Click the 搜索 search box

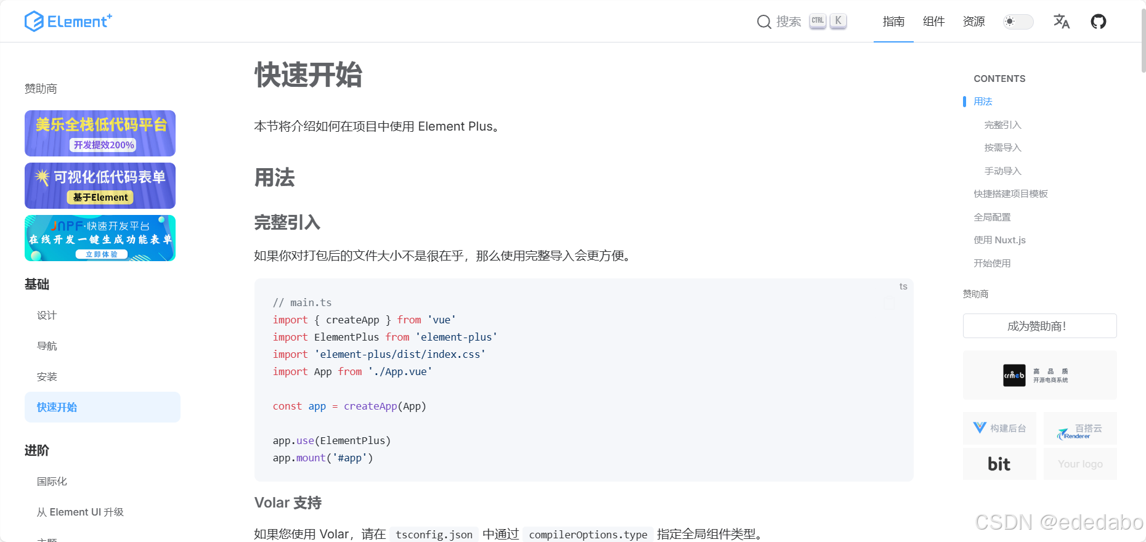[802, 22]
